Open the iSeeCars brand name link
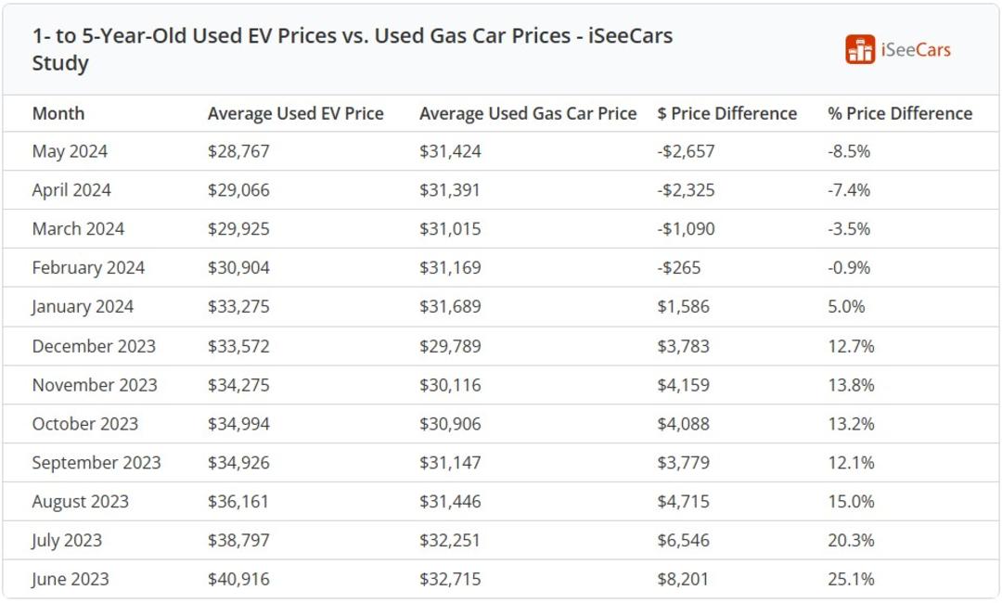The image size is (1002, 603). click(x=916, y=50)
